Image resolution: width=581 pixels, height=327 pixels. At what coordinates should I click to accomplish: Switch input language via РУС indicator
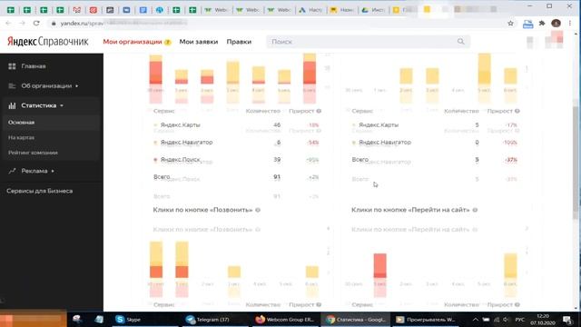[x=520, y=320]
